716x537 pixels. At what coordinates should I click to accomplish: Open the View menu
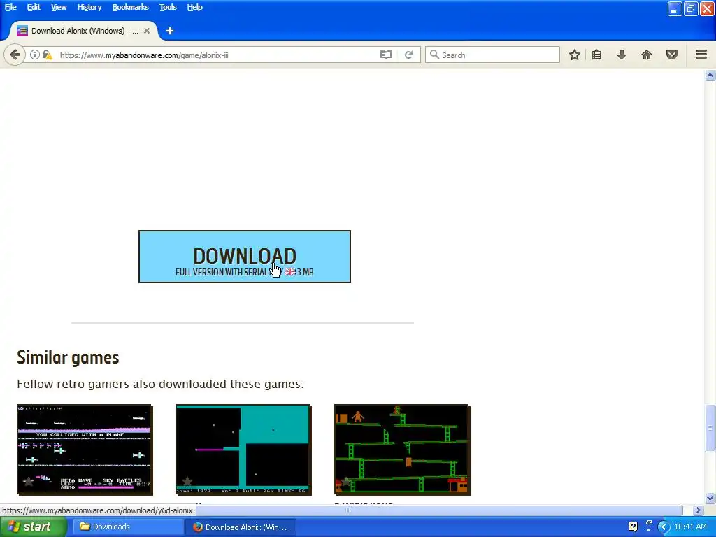pos(59,7)
